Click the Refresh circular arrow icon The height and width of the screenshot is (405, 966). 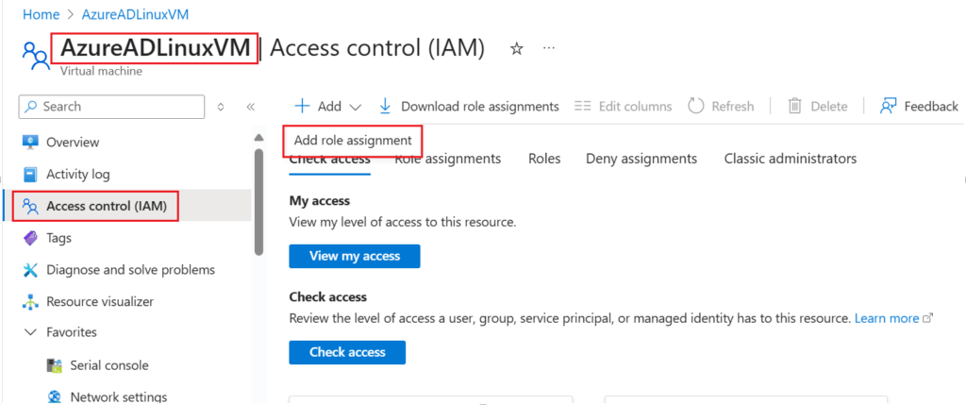point(696,106)
